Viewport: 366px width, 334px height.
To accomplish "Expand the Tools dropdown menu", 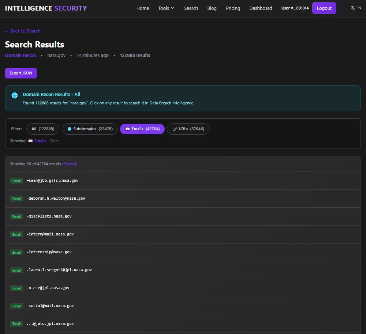I will (x=166, y=8).
